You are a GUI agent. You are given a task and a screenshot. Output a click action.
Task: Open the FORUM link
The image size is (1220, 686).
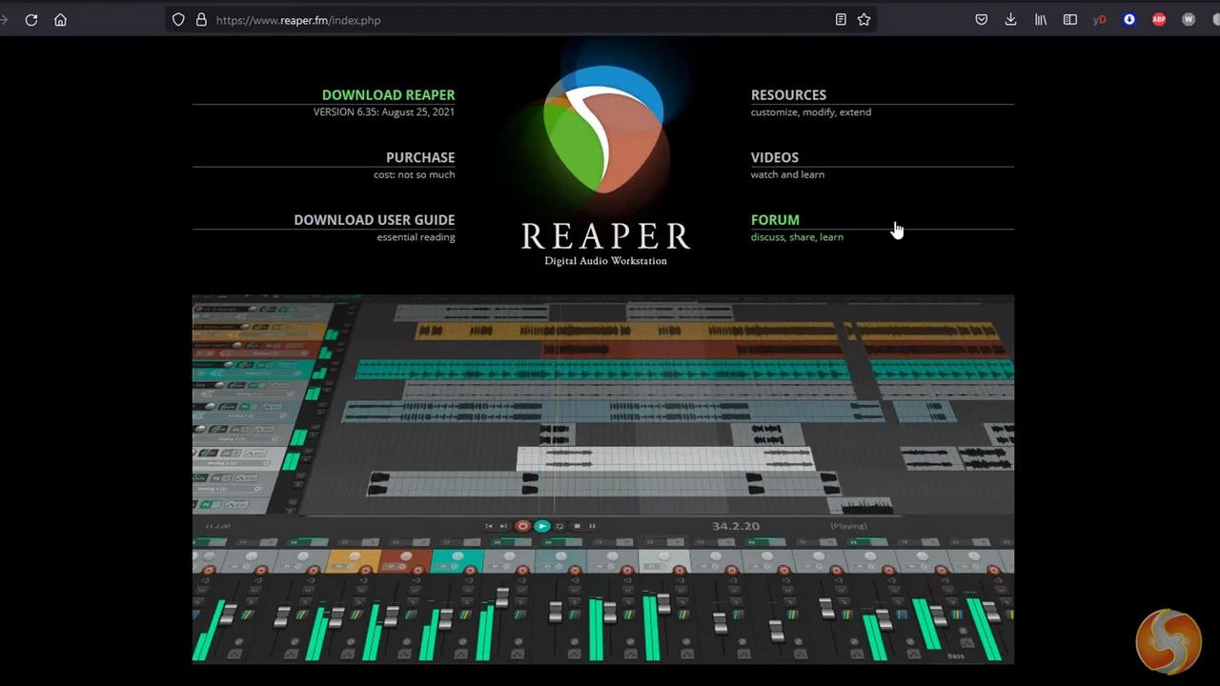click(x=775, y=220)
